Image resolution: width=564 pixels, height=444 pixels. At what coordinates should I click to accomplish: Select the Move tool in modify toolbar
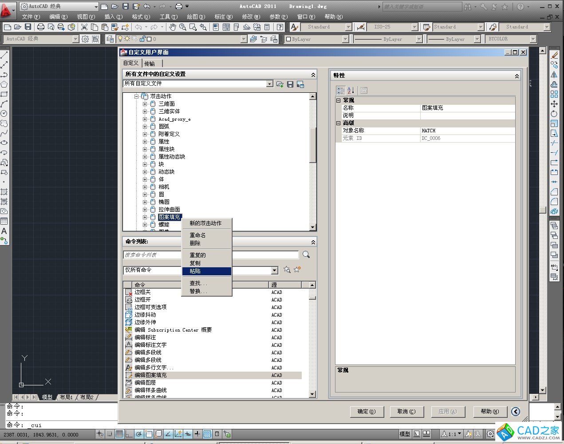tap(554, 104)
